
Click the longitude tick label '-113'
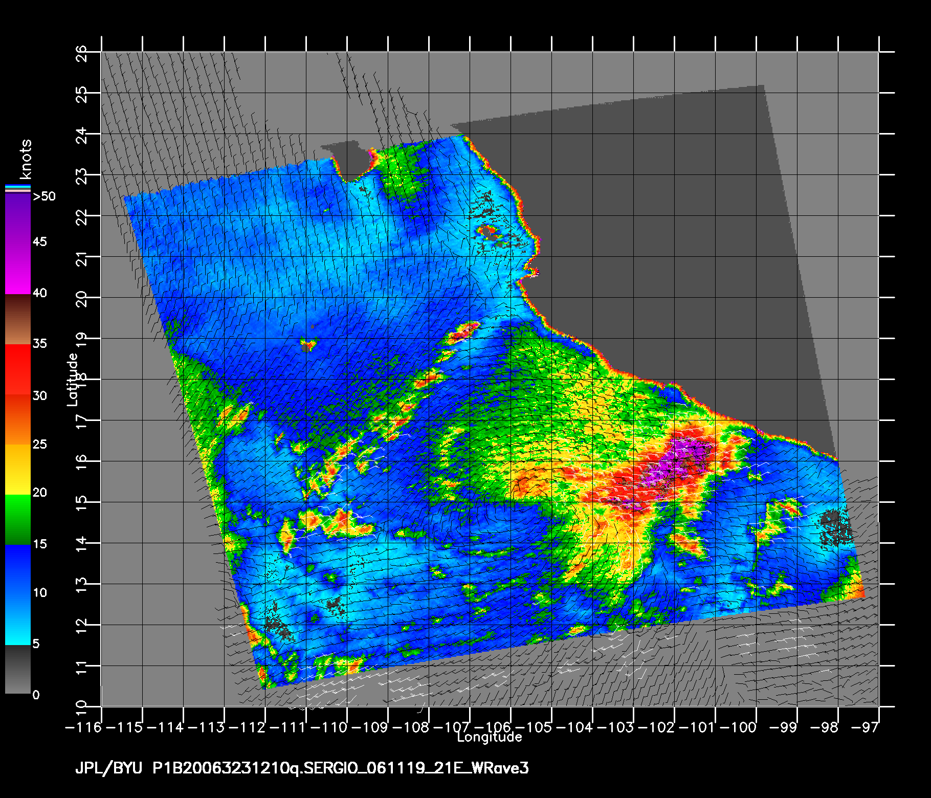[x=207, y=727]
